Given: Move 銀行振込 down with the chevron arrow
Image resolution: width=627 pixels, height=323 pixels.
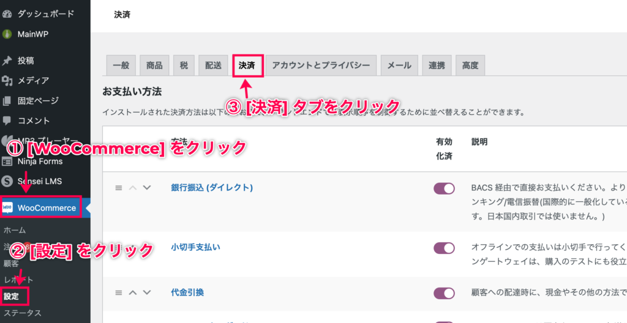Looking at the screenshot, I should pos(147,187).
